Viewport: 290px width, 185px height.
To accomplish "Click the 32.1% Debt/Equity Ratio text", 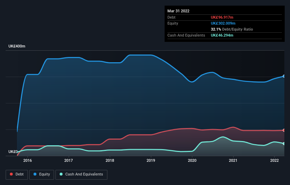I will tap(232, 29).
